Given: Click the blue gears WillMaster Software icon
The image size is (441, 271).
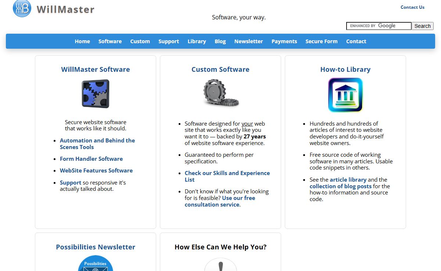Looking at the screenshot, I should (x=96, y=94).
